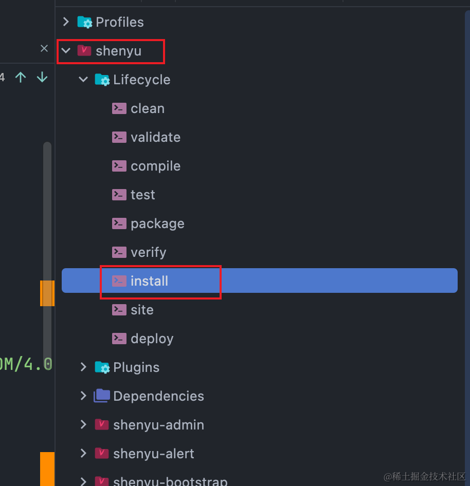Click the test goal terminal icon

pyautogui.click(x=119, y=195)
